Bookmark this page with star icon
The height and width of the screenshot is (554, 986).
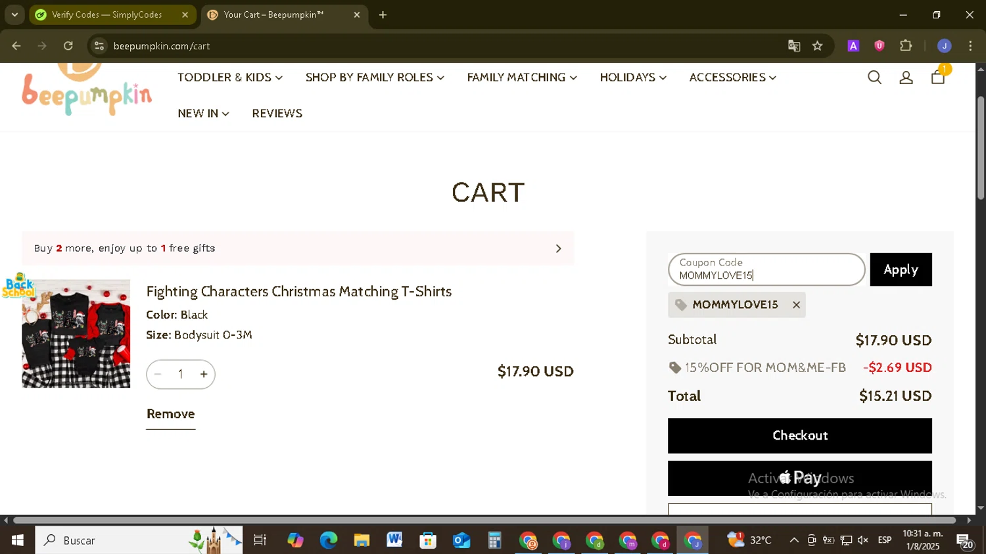click(817, 46)
